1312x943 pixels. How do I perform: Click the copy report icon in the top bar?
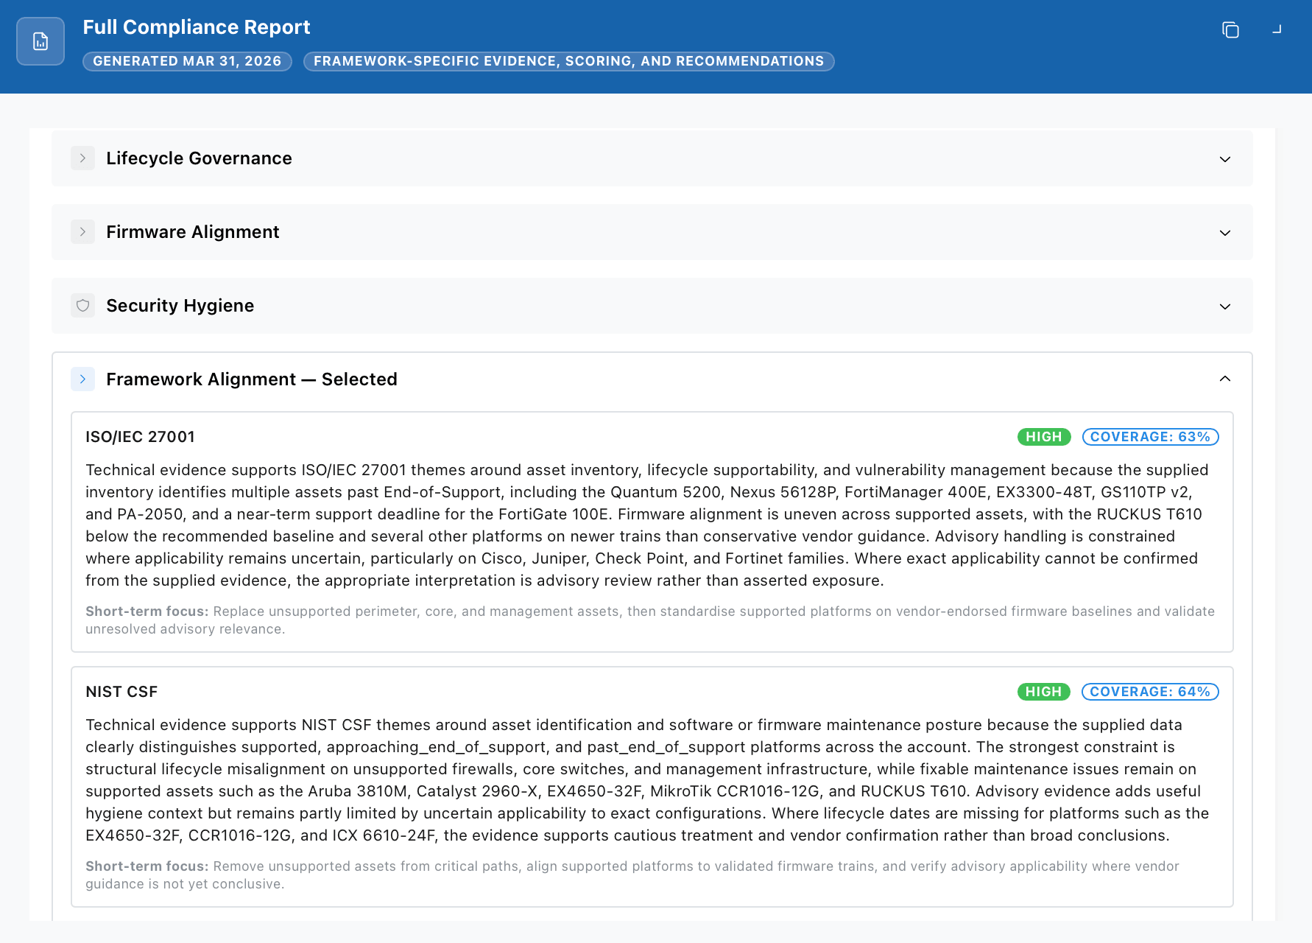point(1230,30)
